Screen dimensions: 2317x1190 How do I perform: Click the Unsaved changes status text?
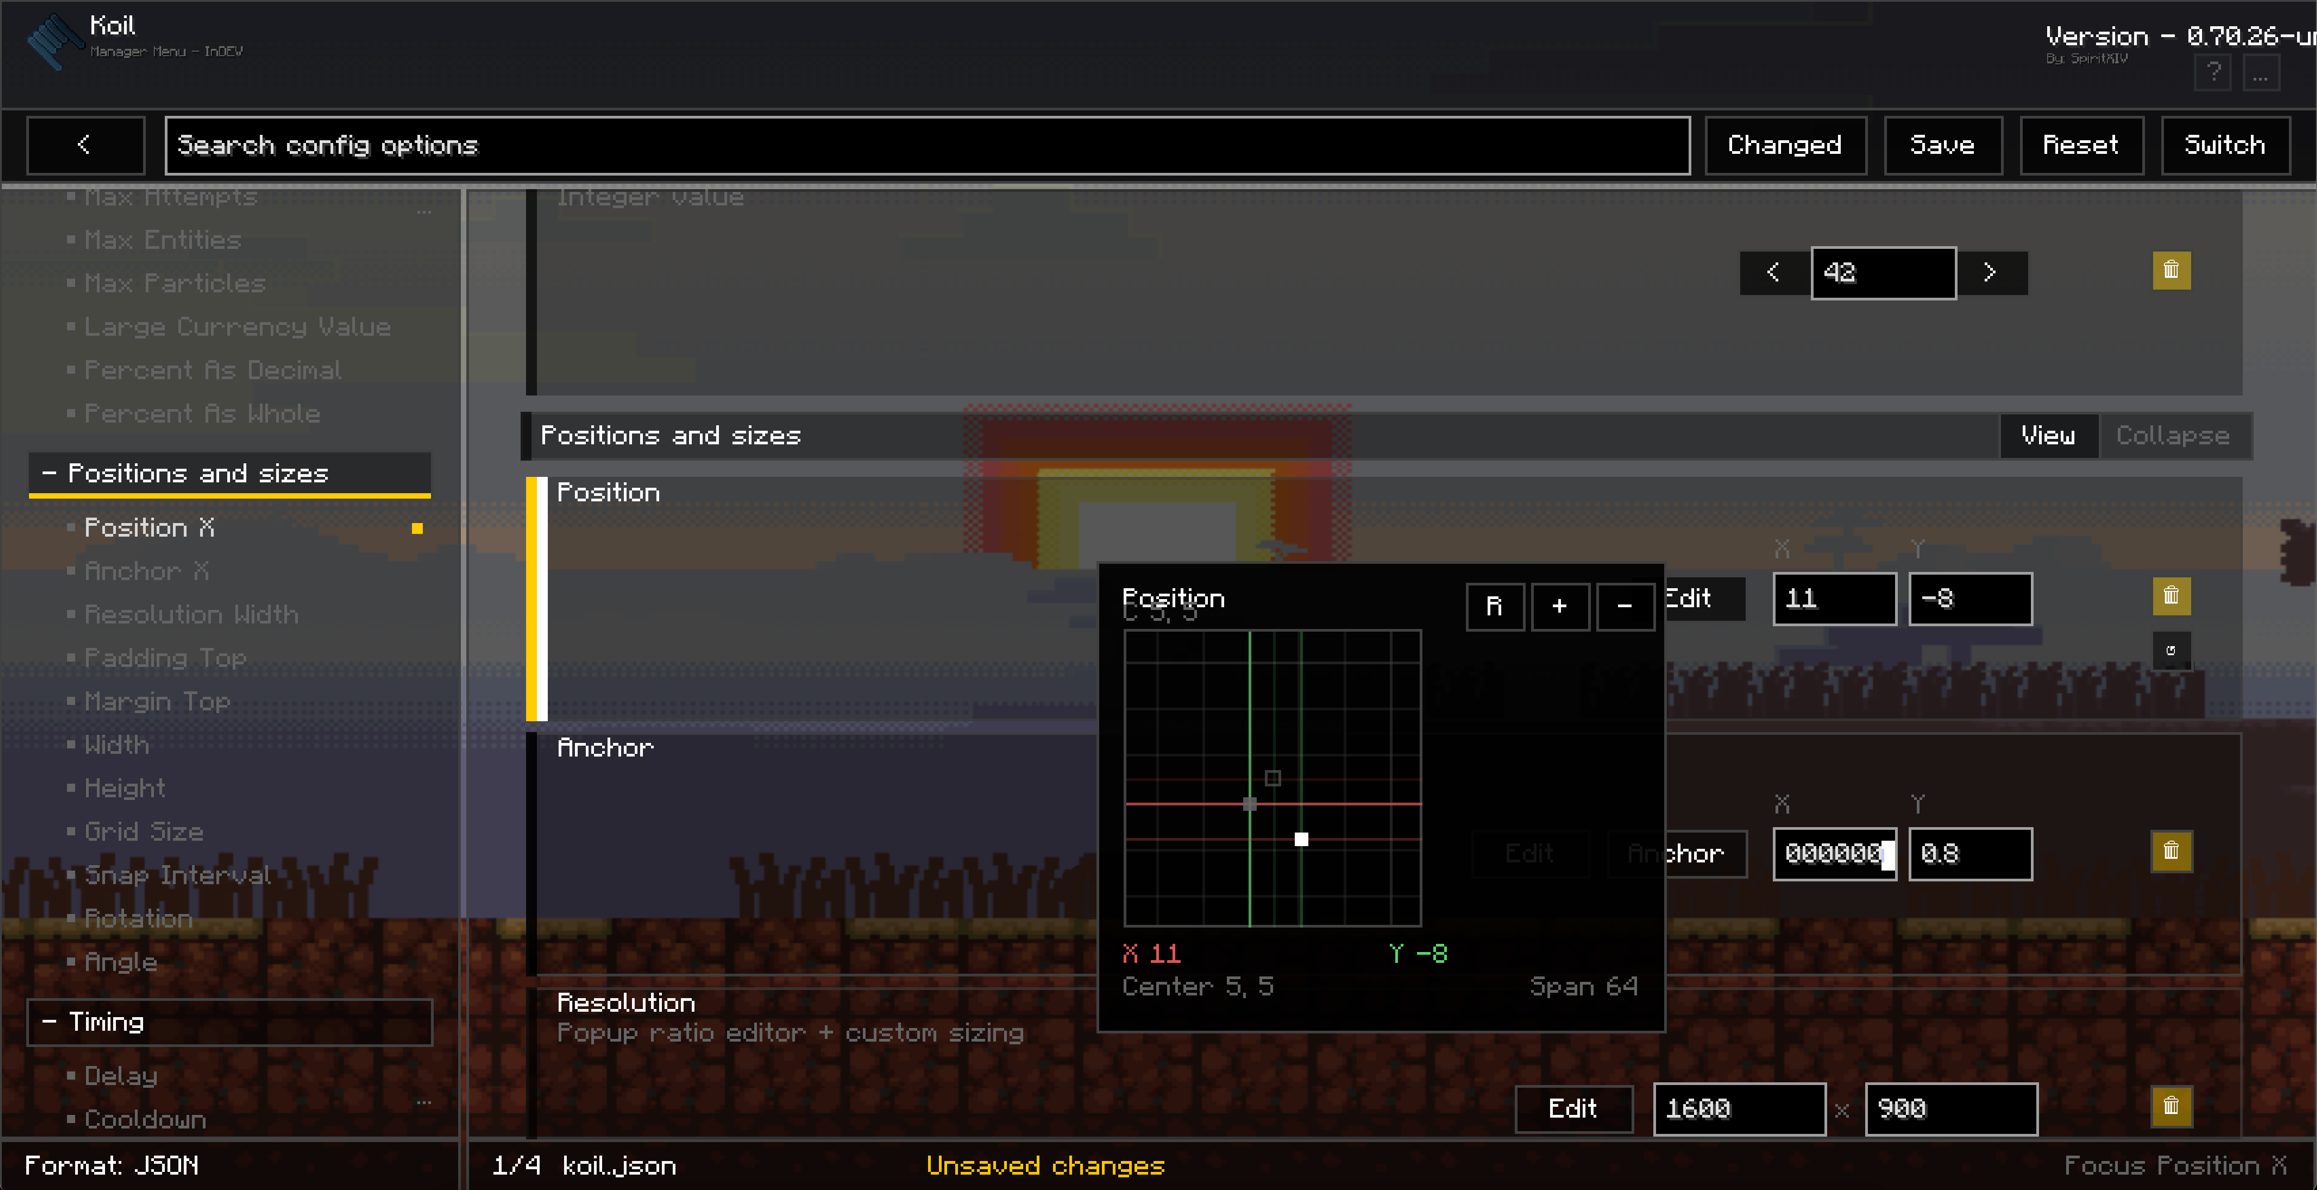click(1046, 1166)
